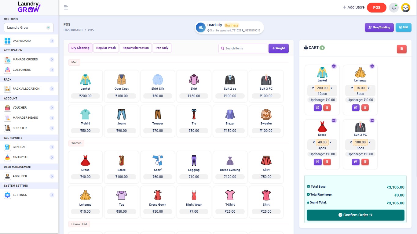Open the notifications bell icon

click(394, 8)
